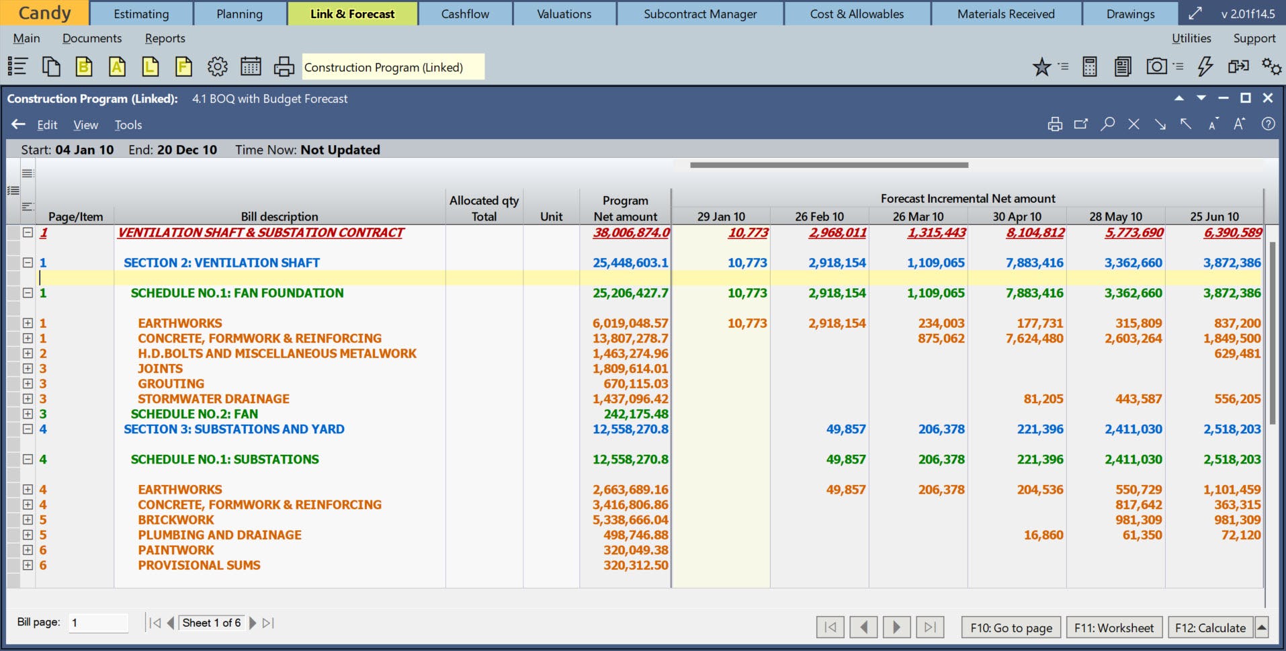Toggle the fullscreen diagonal arrow icon
Screen dimensions: 1286x651
(1195, 13)
